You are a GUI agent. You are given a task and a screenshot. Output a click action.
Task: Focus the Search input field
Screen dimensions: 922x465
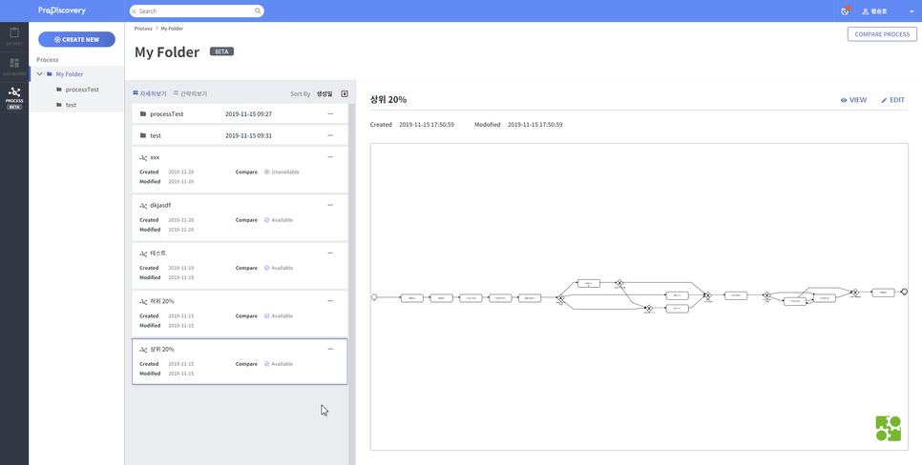(197, 11)
